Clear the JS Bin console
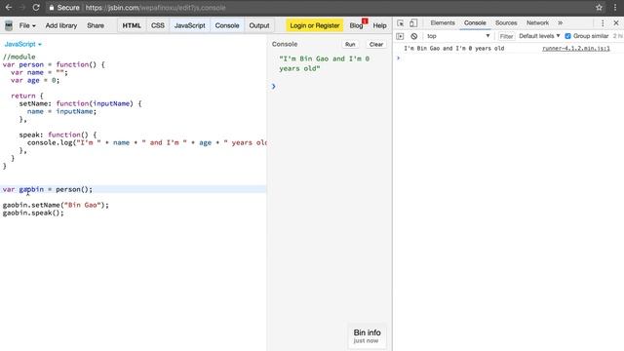This screenshot has height=351, width=624. pos(376,45)
